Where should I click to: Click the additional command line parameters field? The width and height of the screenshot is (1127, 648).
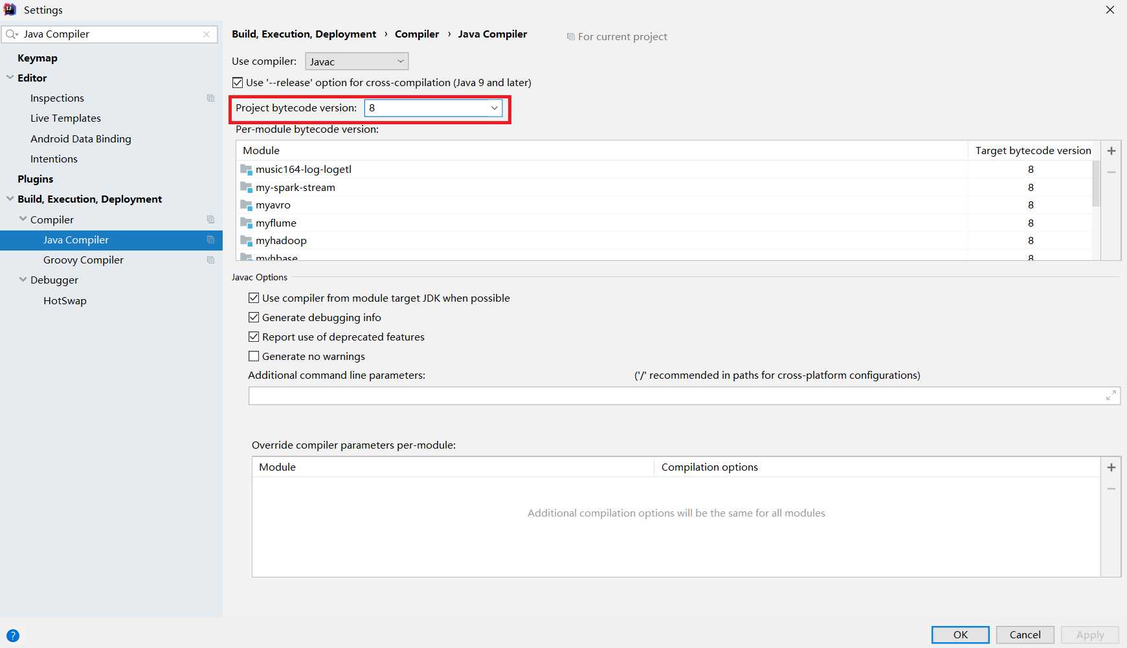673,396
